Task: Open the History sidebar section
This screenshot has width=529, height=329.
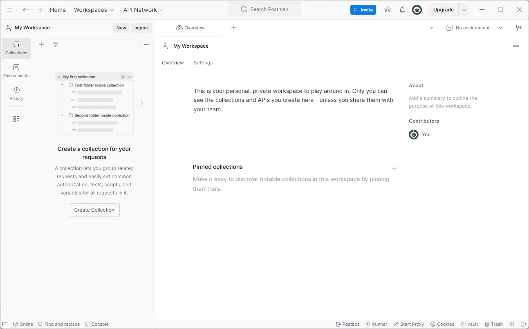Action: [x=16, y=94]
